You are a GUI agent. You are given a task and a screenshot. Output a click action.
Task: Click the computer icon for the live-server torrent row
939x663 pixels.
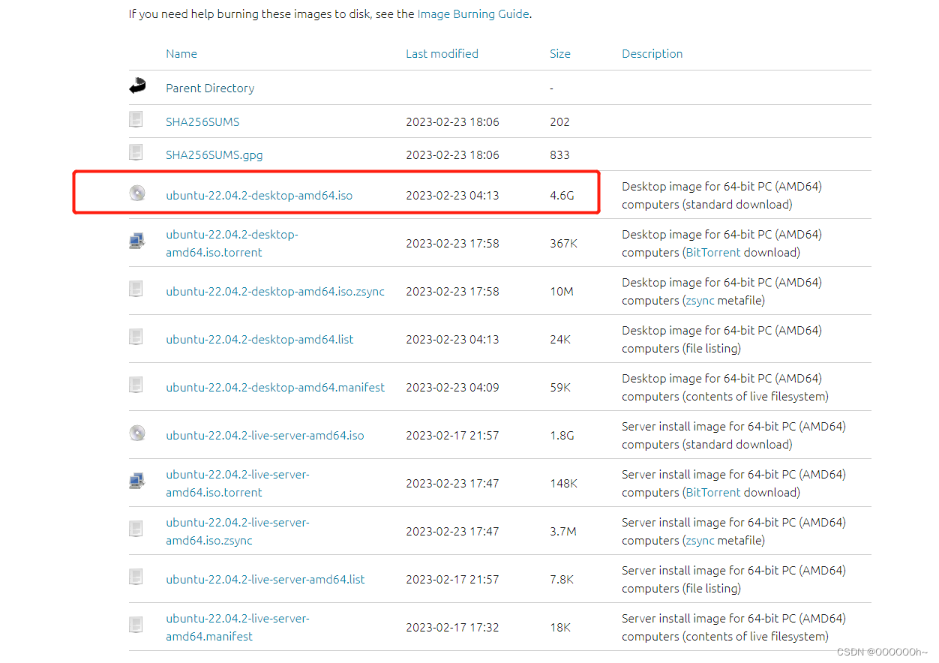(x=136, y=481)
